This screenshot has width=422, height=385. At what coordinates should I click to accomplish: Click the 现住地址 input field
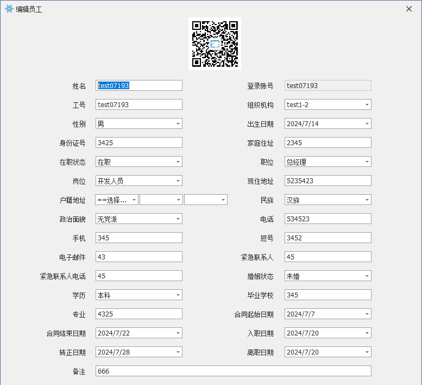328,181
